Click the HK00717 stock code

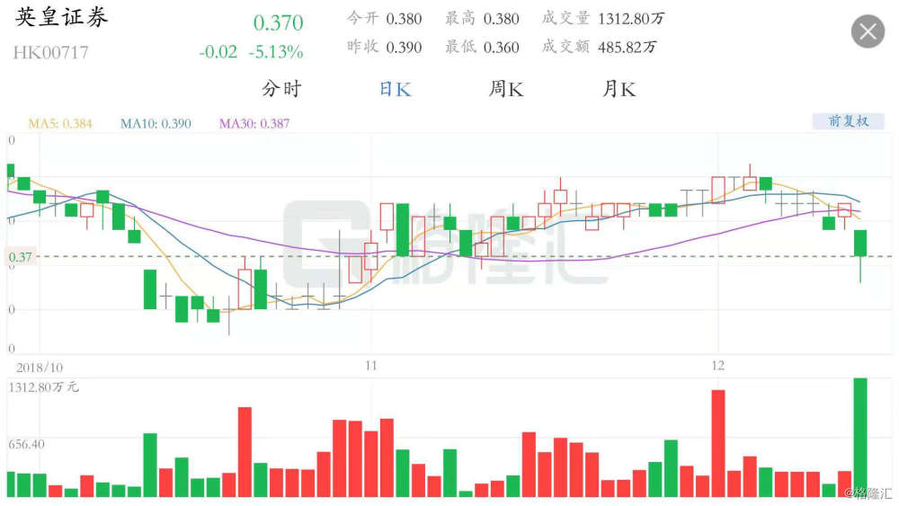point(50,53)
